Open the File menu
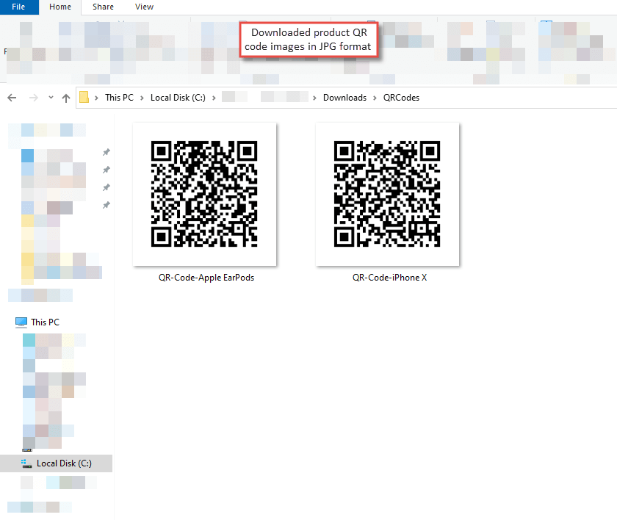This screenshot has height=520, width=617. [18, 7]
